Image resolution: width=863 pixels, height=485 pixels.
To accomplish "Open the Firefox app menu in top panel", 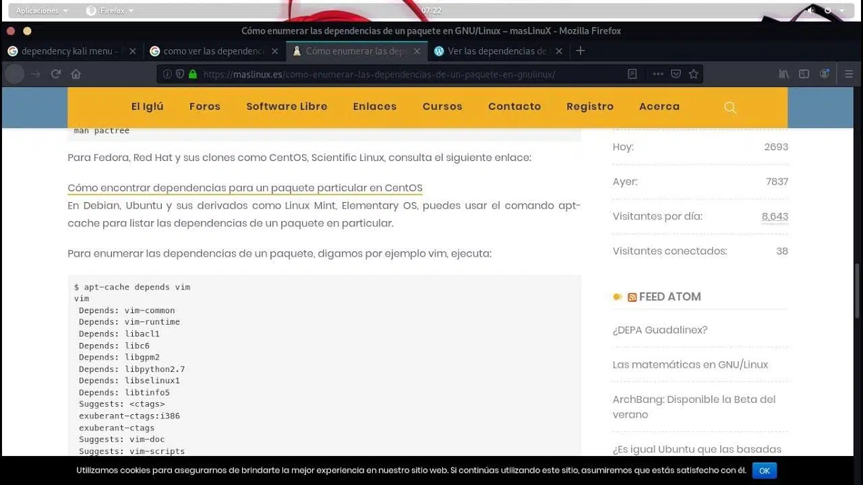I will (x=110, y=11).
